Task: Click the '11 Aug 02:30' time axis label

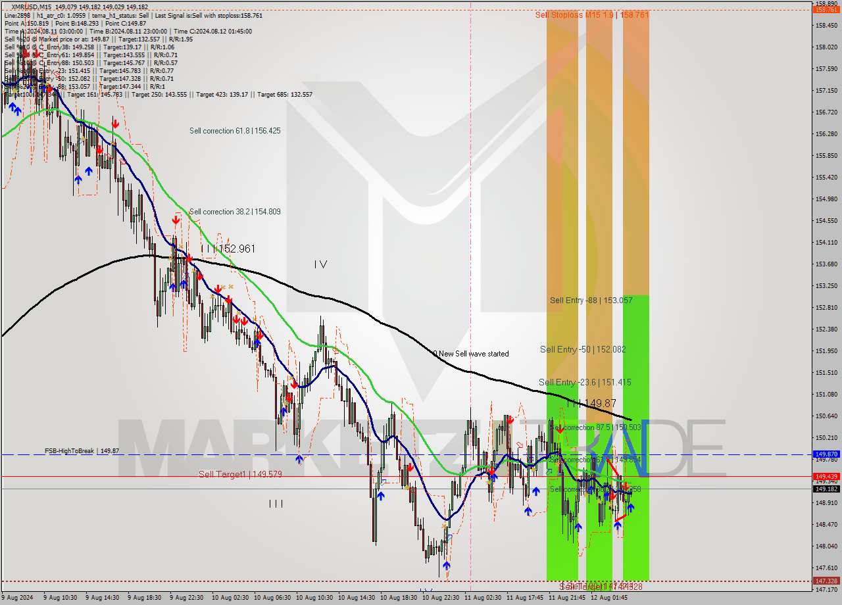Action: coord(483,598)
